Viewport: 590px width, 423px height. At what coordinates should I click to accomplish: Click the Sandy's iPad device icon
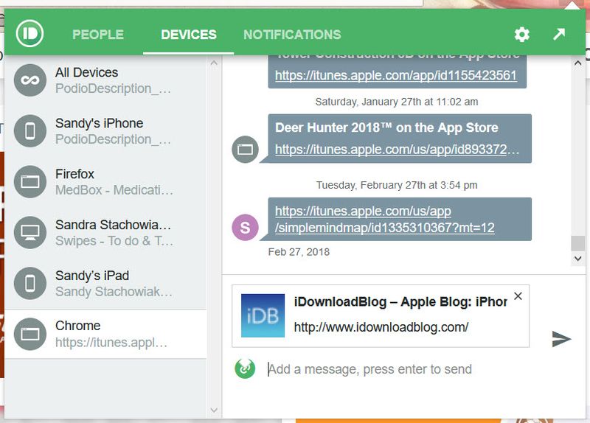click(x=30, y=283)
